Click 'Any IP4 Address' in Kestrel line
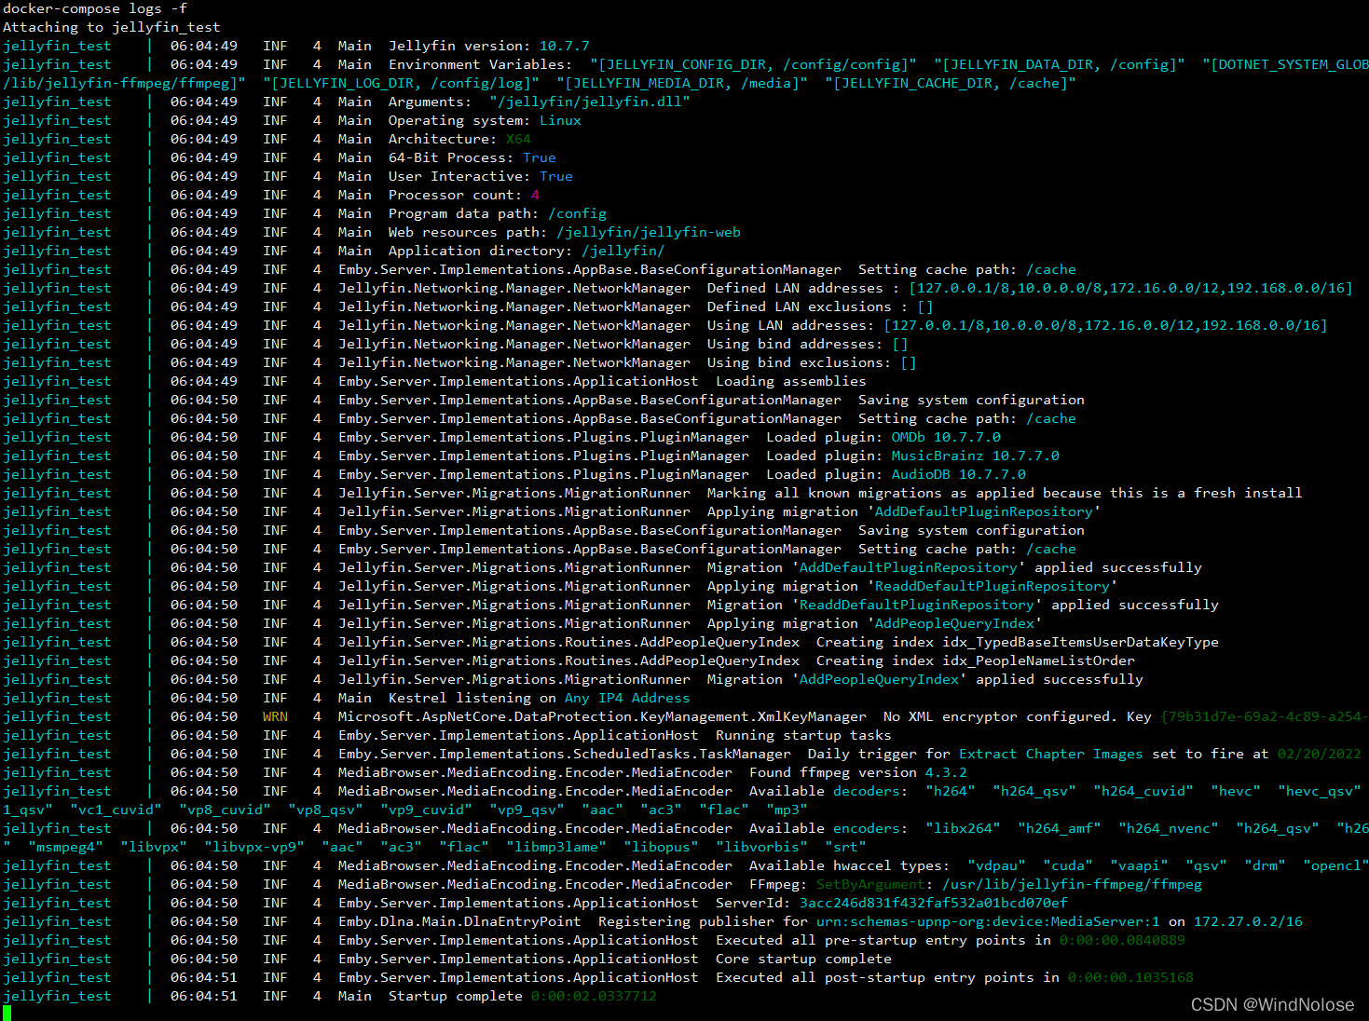Screen dimensions: 1369x1021 coord(627,698)
